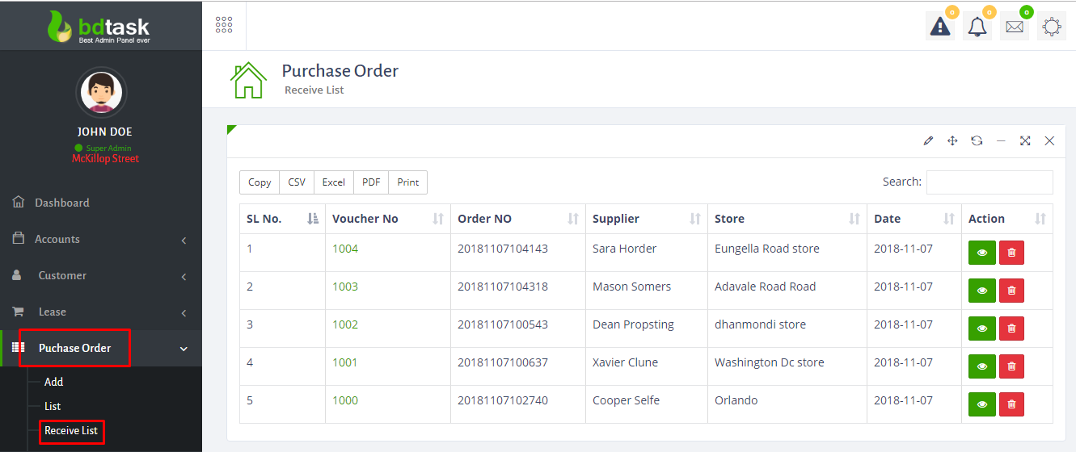Click the Search input field
The width and height of the screenshot is (1076, 452).
click(989, 182)
